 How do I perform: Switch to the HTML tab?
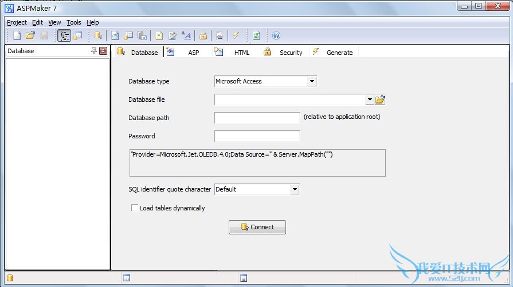tap(236, 52)
